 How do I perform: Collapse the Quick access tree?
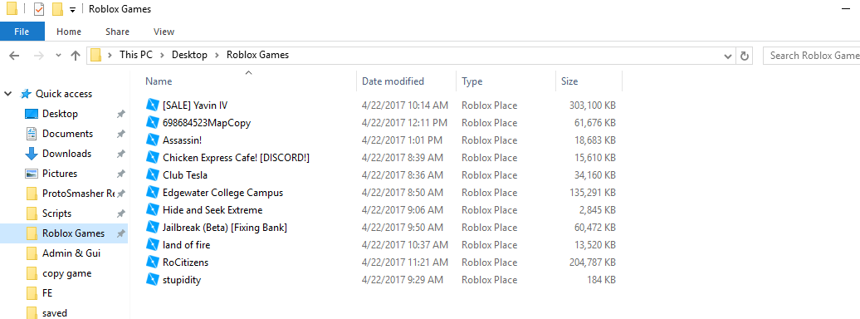pyautogui.click(x=8, y=94)
